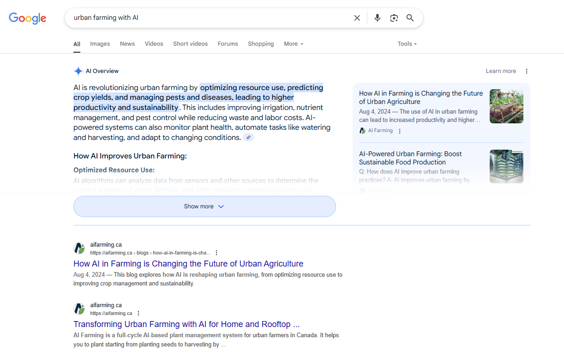Click the Google logo
This screenshot has width=564, height=364.
(x=28, y=18)
